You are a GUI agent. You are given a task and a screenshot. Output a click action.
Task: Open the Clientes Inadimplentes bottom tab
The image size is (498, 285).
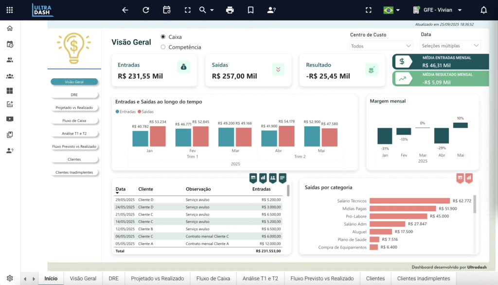(x=423, y=279)
